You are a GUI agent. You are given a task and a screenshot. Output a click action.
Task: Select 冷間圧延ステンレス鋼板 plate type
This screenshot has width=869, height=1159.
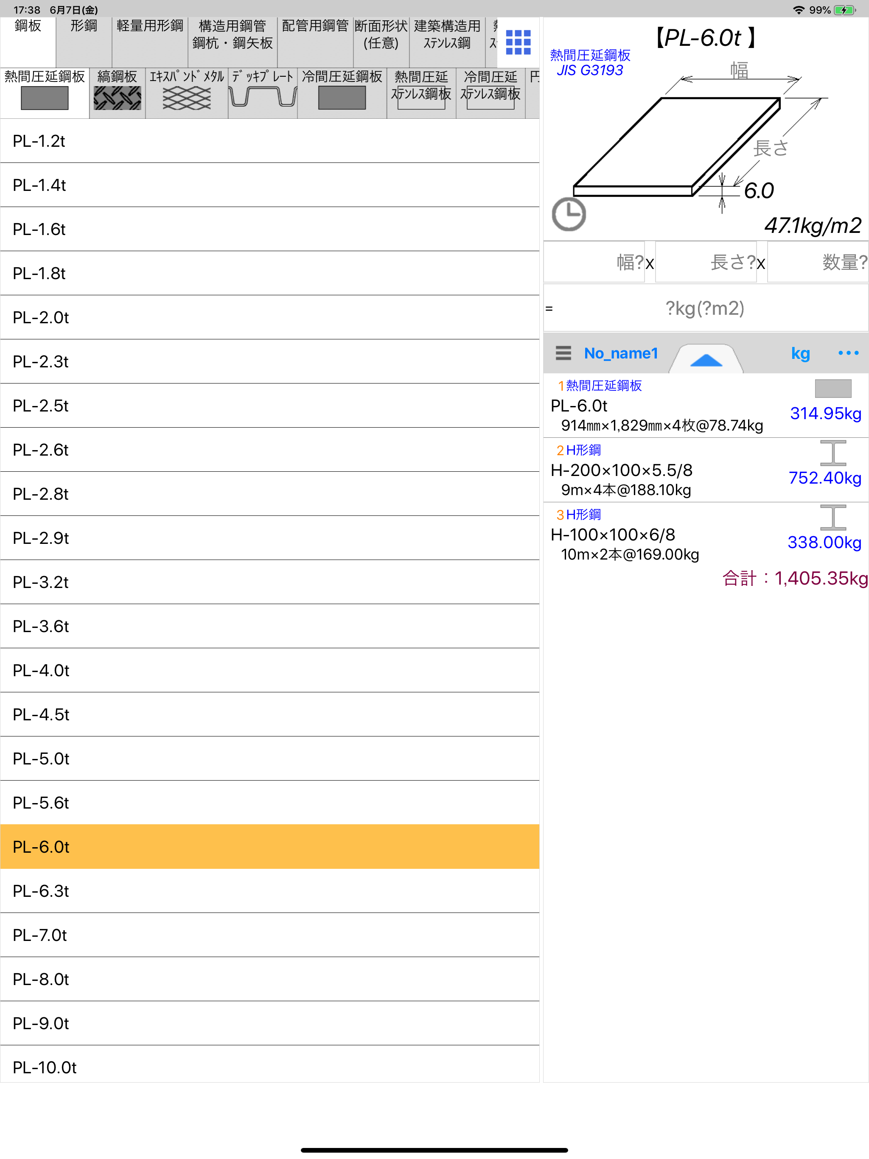[x=491, y=93]
